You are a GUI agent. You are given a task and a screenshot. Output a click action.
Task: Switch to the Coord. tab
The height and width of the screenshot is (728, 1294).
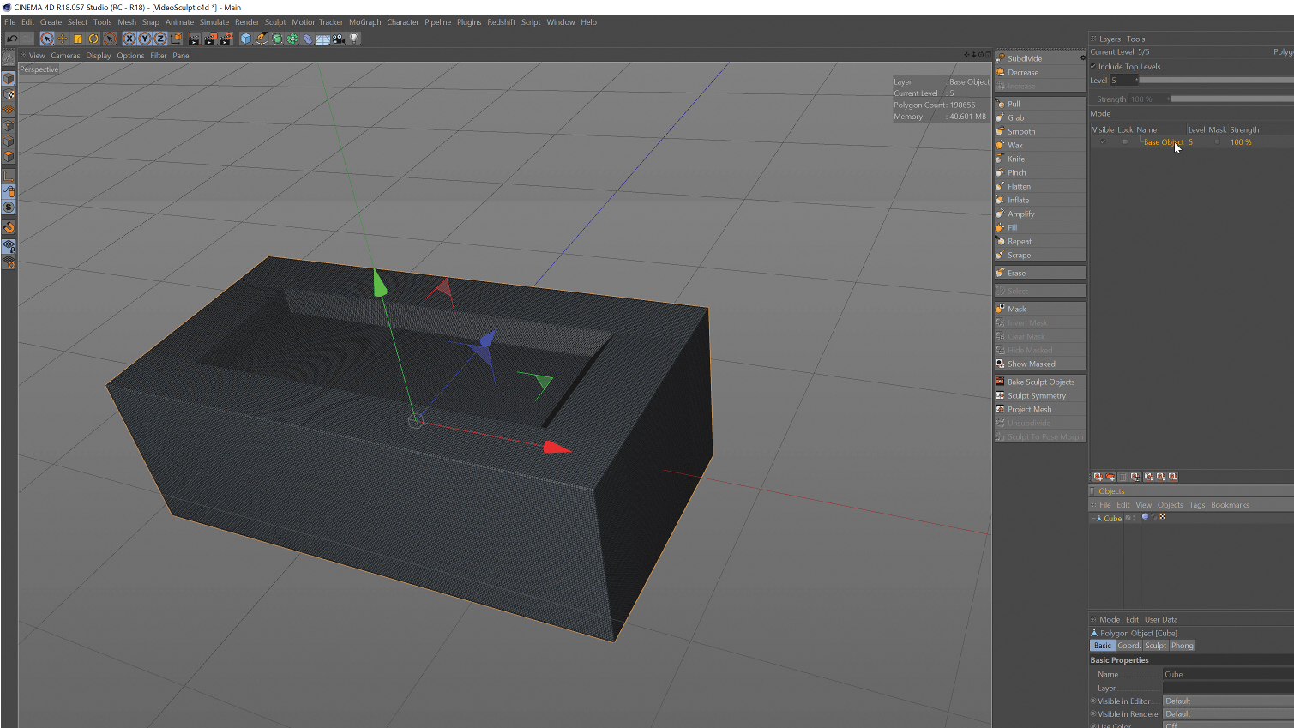coord(1130,645)
